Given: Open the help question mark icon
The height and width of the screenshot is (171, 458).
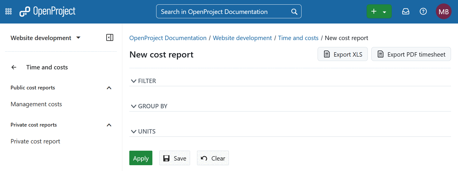Looking at the screenshot, I should pyautogui.click(x=423, y=11).
